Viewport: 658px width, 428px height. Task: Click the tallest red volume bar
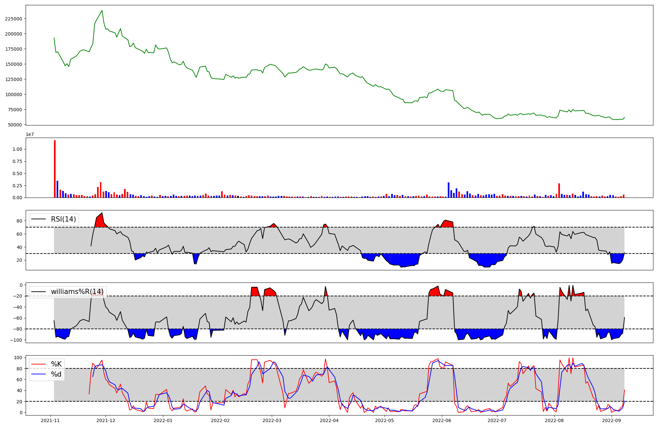(55, 169)
